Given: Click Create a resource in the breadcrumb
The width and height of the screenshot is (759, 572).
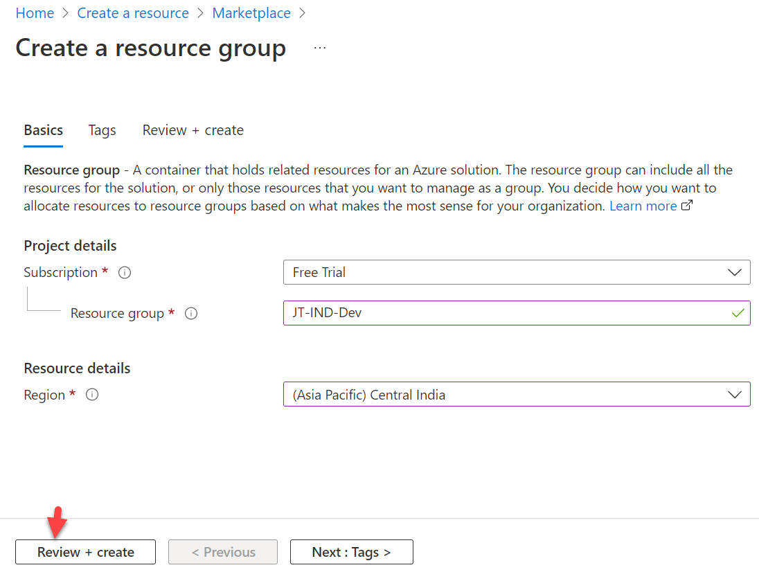Looking at the screenshot, I should [133, 12].
